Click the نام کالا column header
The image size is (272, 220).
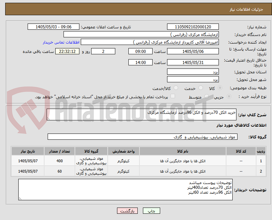point(183,151)
